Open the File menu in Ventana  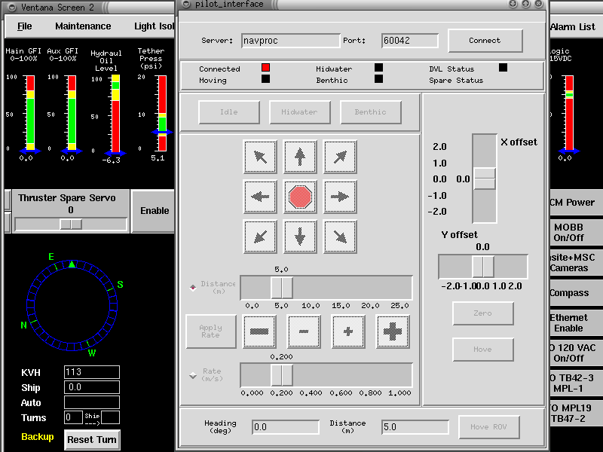25,26
